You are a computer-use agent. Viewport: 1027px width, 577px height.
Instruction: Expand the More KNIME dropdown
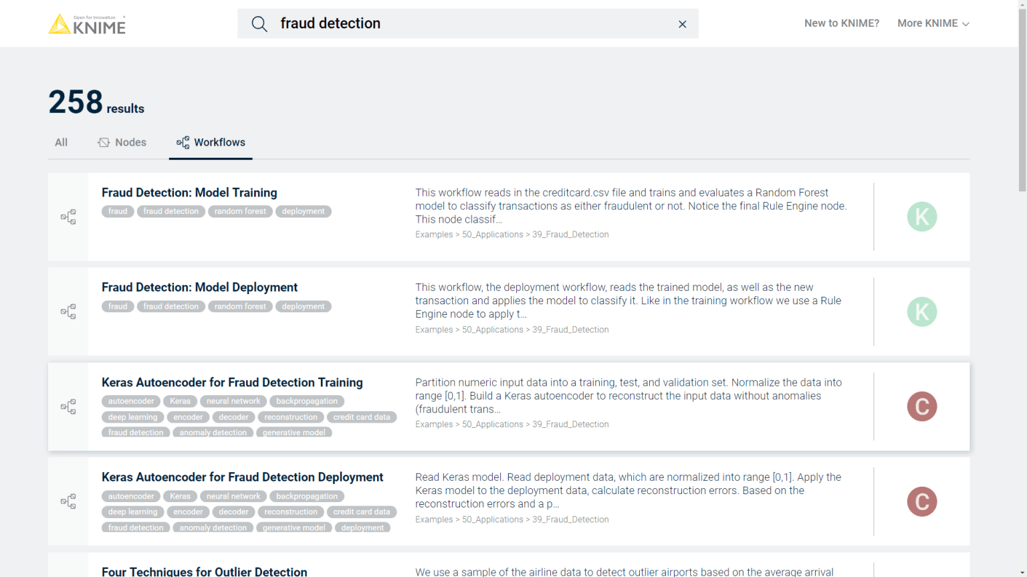(x=933, y=23)
